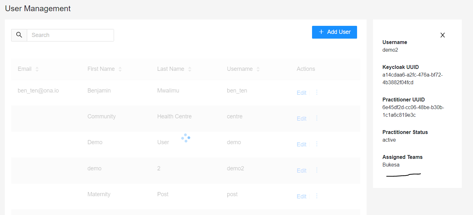Image resolution: width=473 pixels, height=215 pixels.
Task: Click the plus icon inside Add User button
Action: (x=321, y=32)
